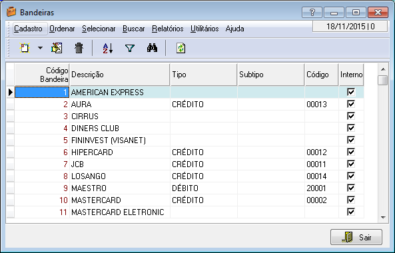The width and height of the screenshot is (395, 253).
Task: Select the LOSANGO row description
Action: [x=120, y=176]
